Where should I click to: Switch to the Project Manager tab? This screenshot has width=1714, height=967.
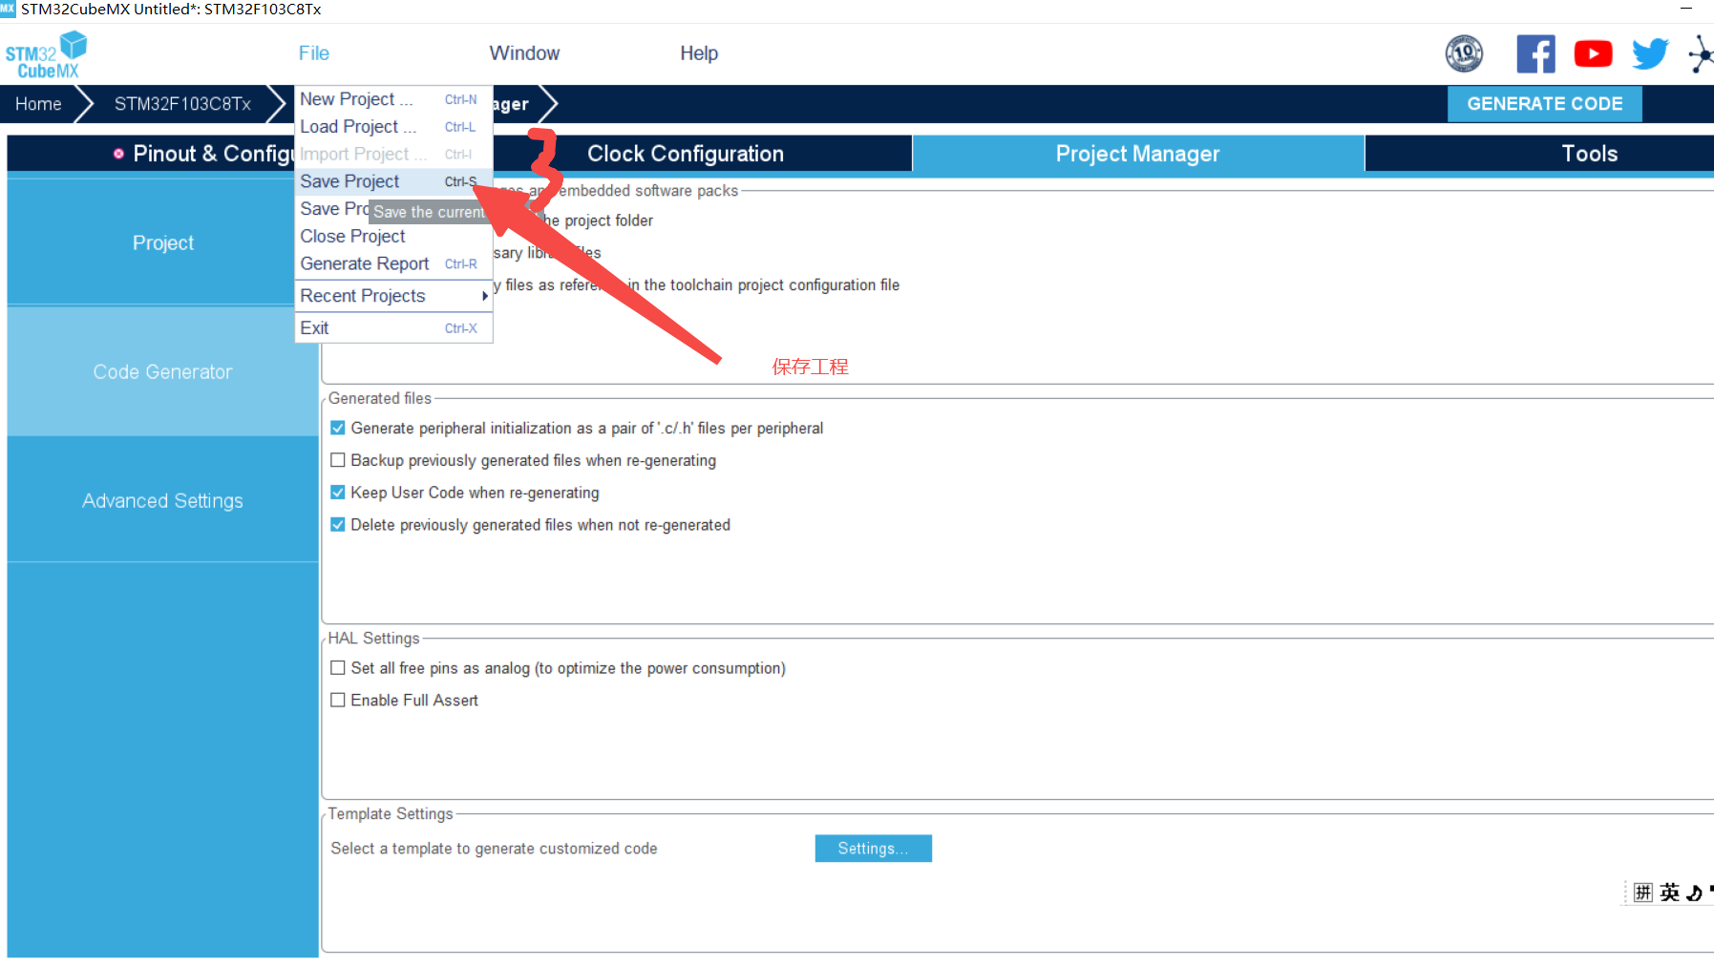pyautogui.click(x=1137, y=154)
